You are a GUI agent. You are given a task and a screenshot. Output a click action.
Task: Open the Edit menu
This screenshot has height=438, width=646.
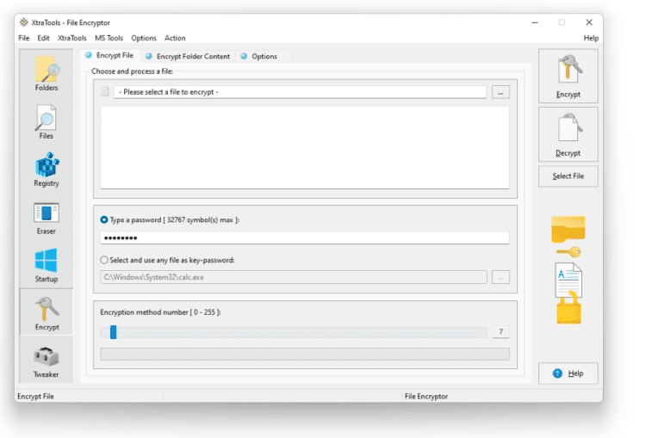43,38
